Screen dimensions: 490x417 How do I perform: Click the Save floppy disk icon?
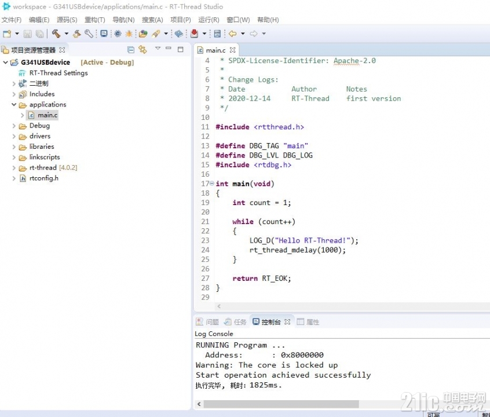point(27,34)
